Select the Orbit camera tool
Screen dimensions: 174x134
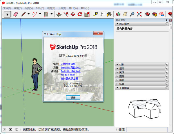[x=118, y=14]
